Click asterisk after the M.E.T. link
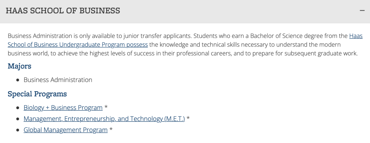The width and height of the screenshot is (370, 143). (x=188, y=119)
